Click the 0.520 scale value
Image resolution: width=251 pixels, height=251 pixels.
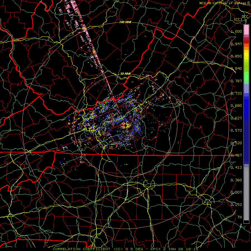click(236, 143)
